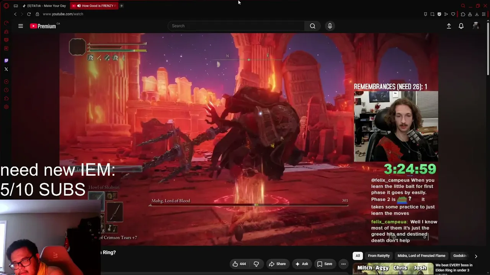The height and width of the screenshot is (275, 490).
Task: Reload the current page
Action: click(x=29, y=14)
